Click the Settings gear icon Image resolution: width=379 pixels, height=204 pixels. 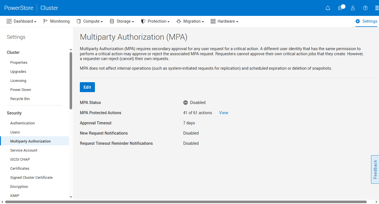pyautogui.click(x=358, y=21)
